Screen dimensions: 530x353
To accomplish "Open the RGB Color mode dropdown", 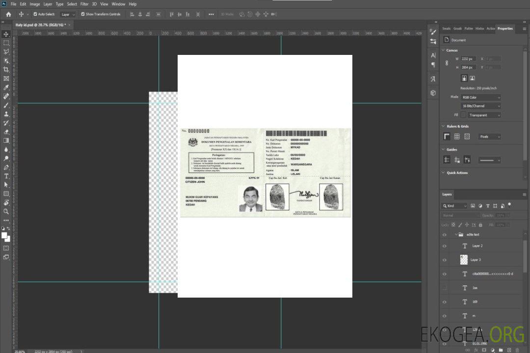I will (481, 97).
